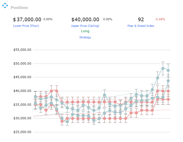
Task: Click the highest teal data point near $48,000
Action: 163,68
